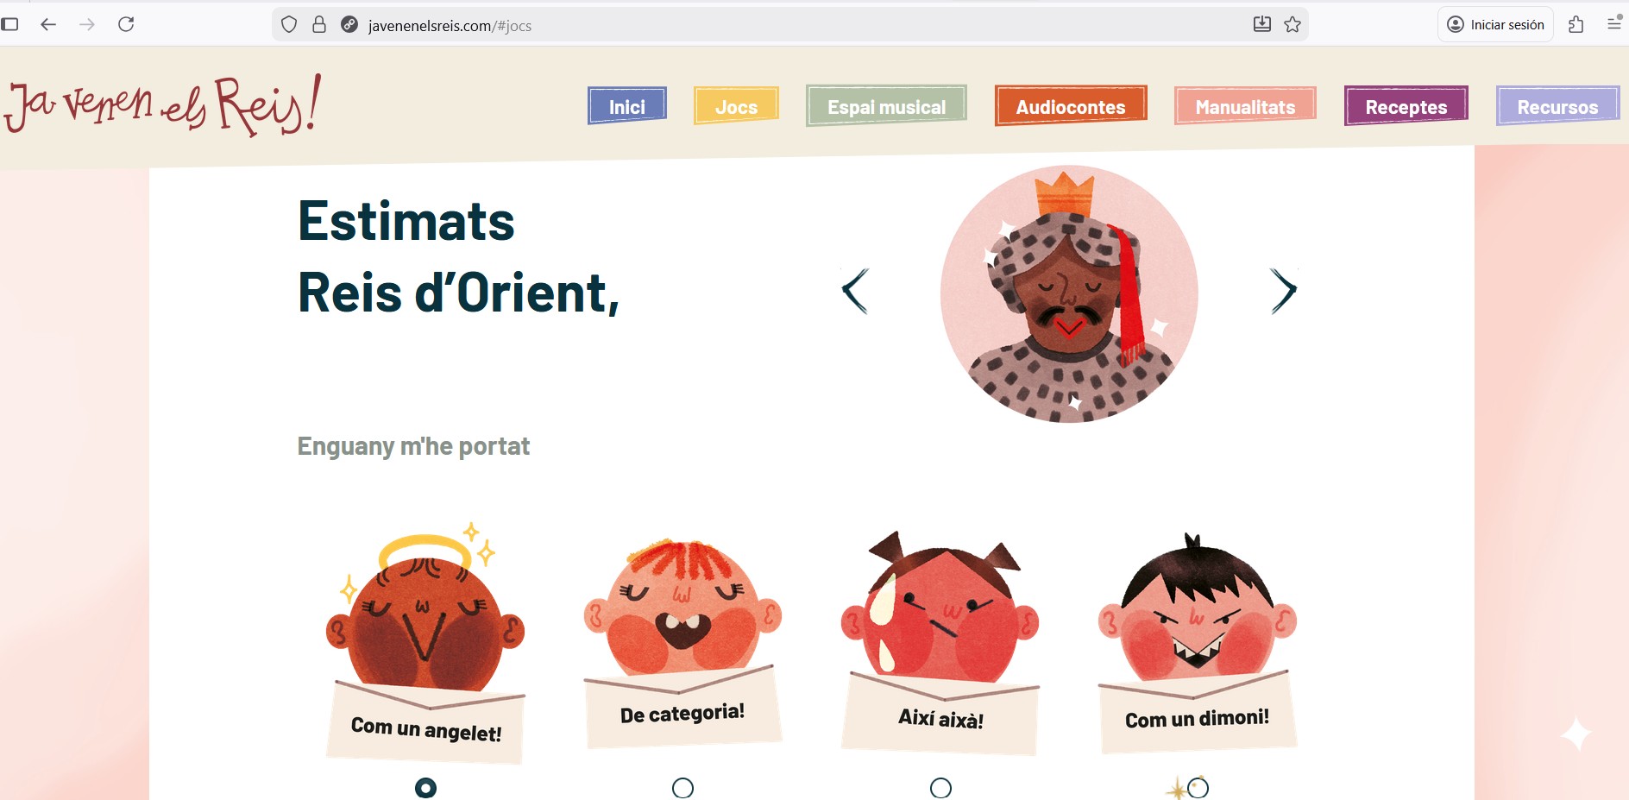Image resolution: width=1629 pixels, height=800 pixels.
Task: Open the browser sidebar panel icon
Action: tap(9, 24)
